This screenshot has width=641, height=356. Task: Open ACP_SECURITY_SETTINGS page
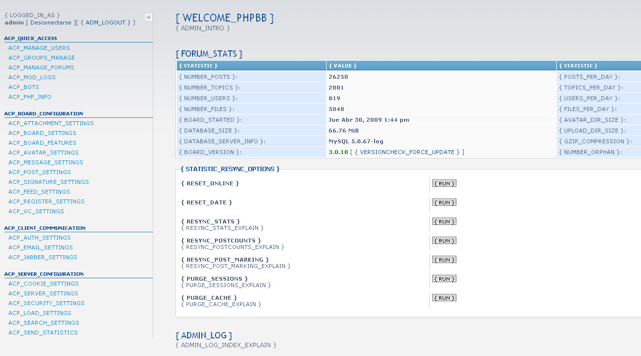[x=47, y=303]
